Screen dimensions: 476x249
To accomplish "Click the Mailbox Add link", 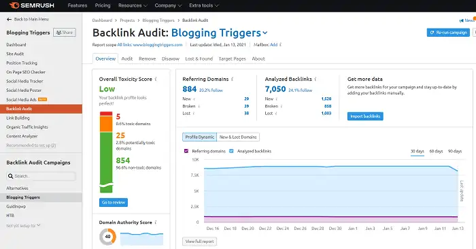I will click(273, 45).
